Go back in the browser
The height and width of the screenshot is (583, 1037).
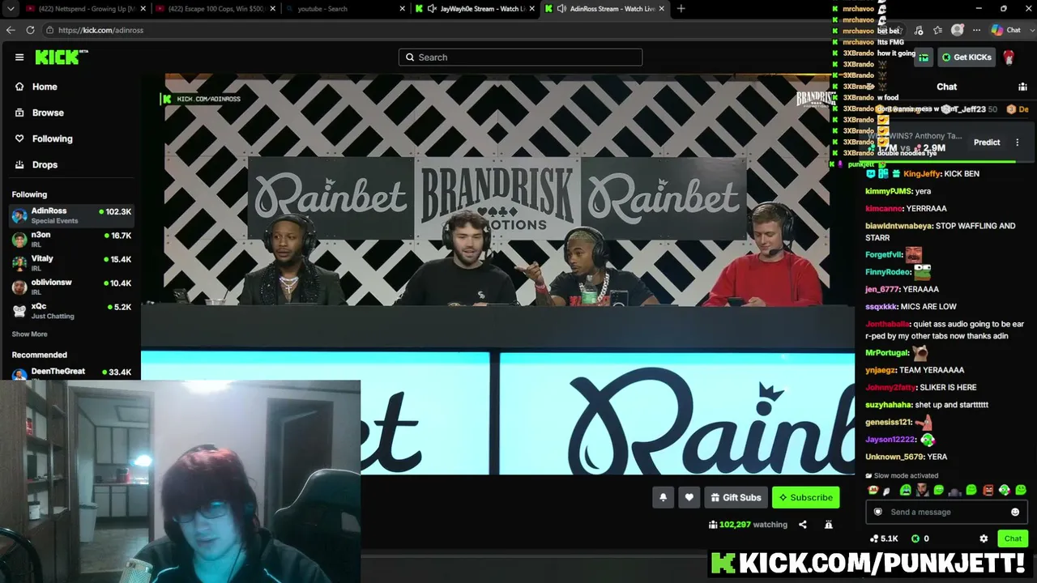pos(11,30)
